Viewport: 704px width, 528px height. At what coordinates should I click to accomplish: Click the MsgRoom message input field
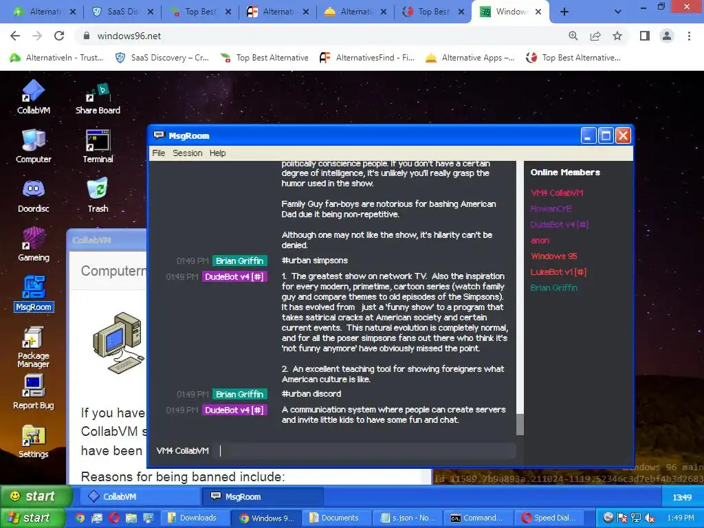(366, 451)
